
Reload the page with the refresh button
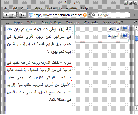point(23,15)
